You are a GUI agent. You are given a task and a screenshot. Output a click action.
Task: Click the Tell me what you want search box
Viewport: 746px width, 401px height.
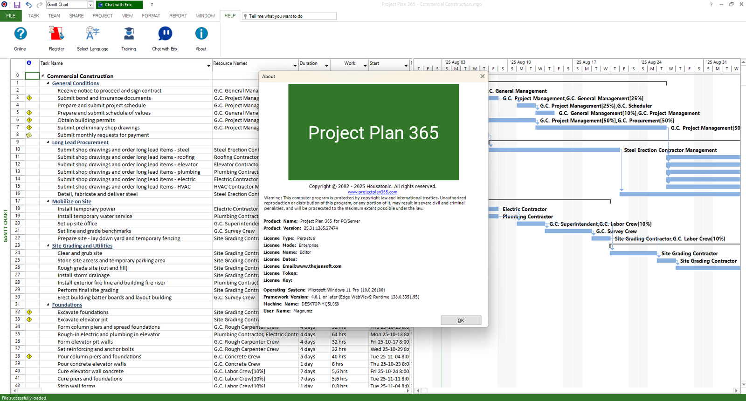(x=289, y=16)
